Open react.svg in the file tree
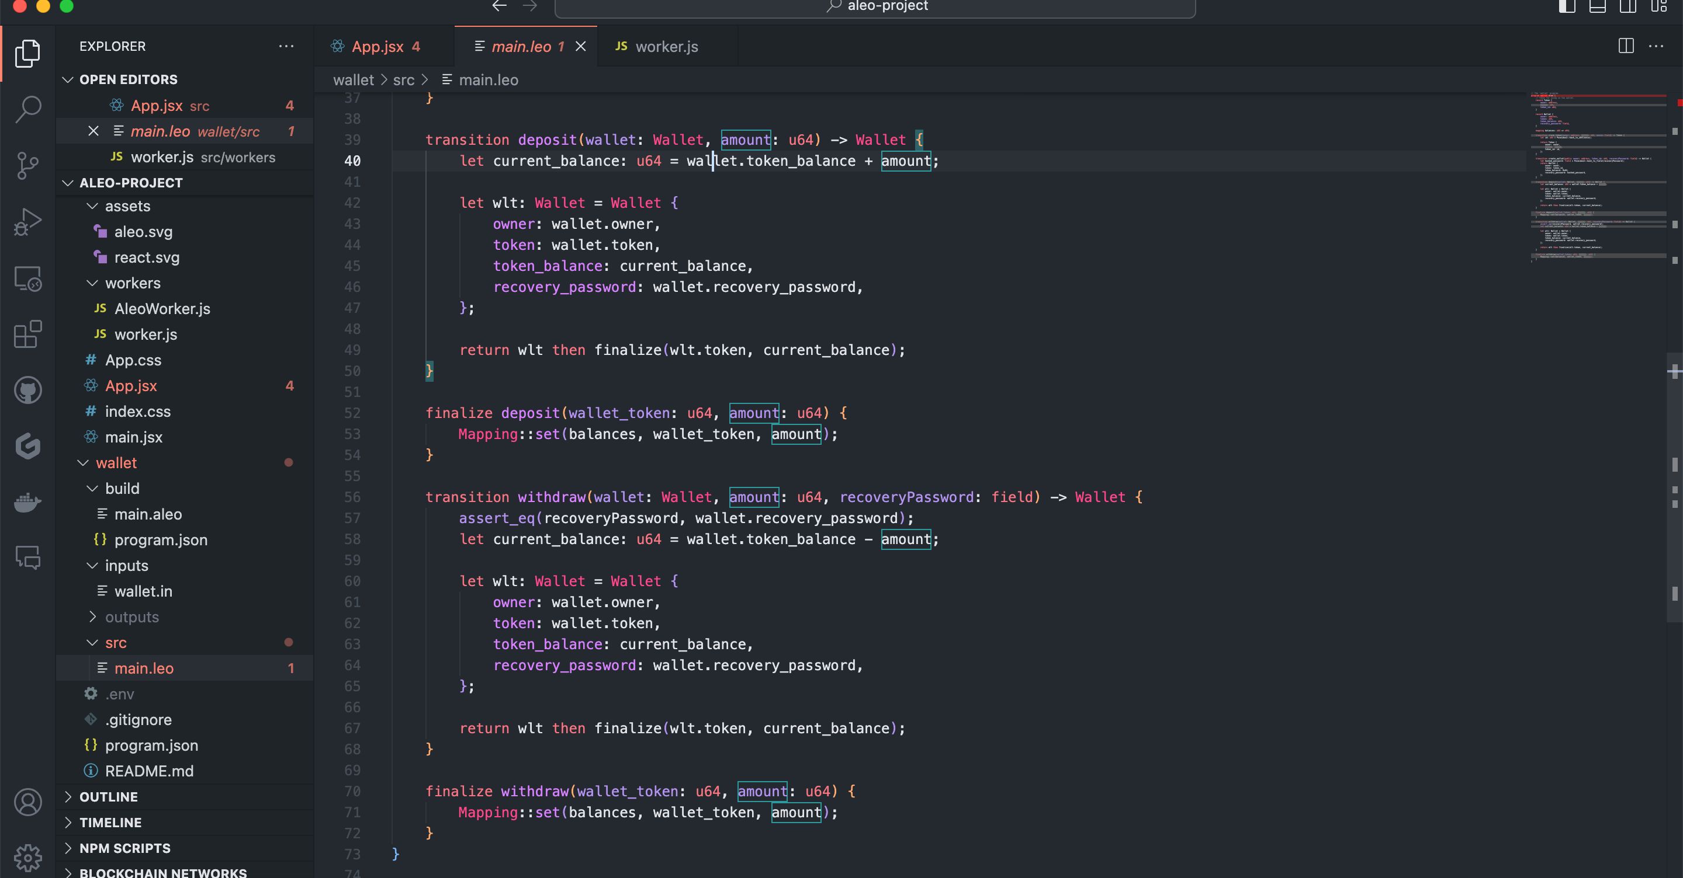 coord(185,257)
